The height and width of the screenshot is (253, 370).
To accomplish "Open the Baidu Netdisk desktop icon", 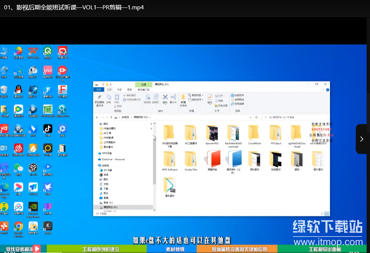I will click(x=18, y=208).
